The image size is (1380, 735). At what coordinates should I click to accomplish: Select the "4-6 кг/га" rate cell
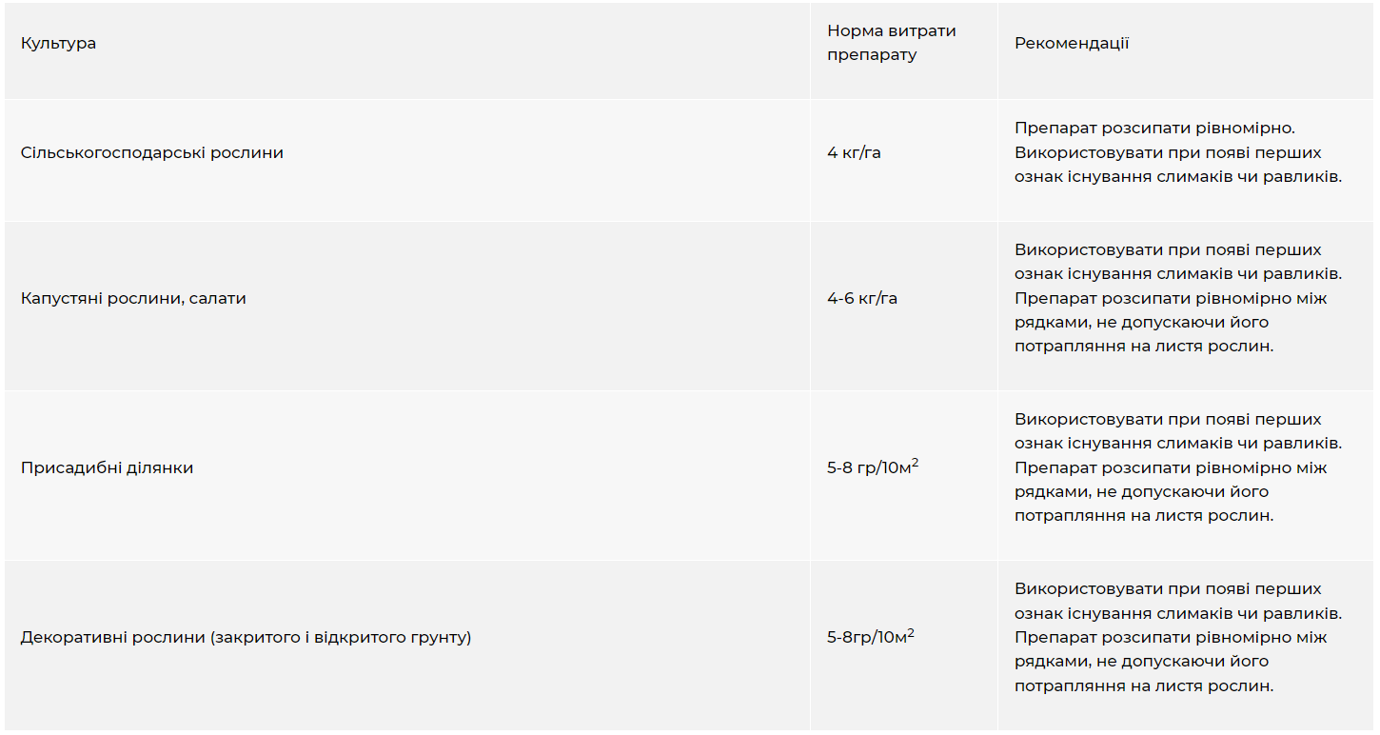tap(862, 298)
